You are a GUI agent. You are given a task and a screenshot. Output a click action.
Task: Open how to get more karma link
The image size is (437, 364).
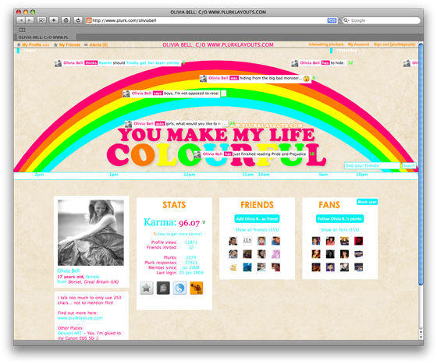(179, 234)
